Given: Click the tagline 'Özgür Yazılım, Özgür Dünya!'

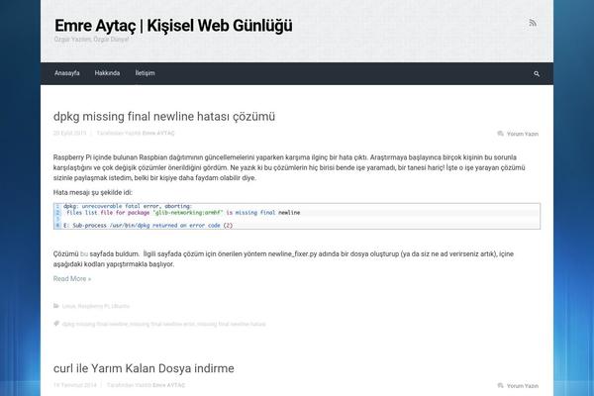Looking at the screenshot, I should (91, 40).
